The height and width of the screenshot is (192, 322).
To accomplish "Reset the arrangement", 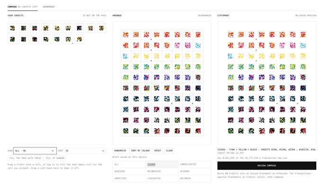I will [x=158, y=150].
